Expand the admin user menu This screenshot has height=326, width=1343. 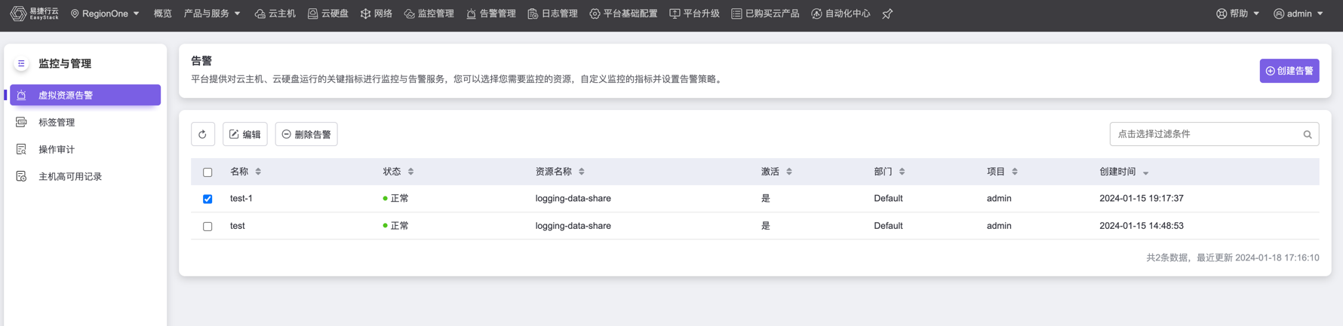click(1298, 14)
